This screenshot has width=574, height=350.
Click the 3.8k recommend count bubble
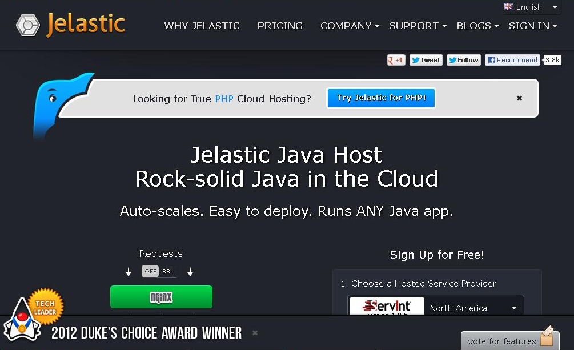(x=552, y=60)
